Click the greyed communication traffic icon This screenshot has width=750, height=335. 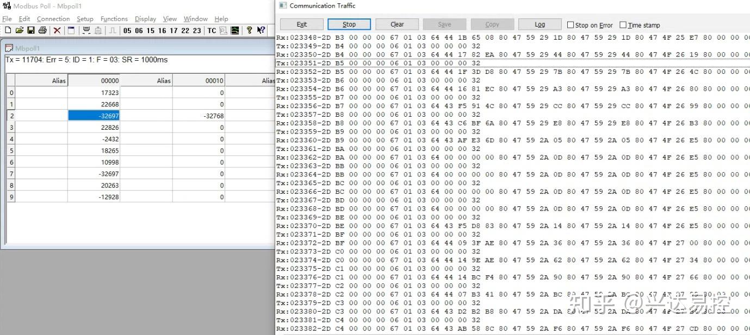click(x=223, y=30)
